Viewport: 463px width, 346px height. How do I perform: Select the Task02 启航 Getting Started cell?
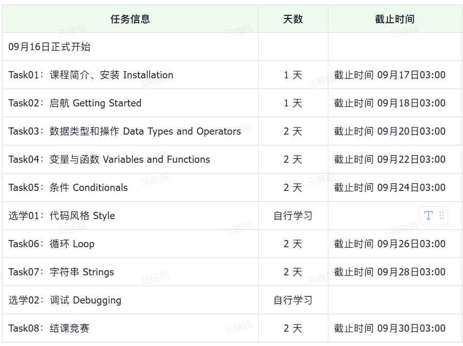[x=130, y=103]
